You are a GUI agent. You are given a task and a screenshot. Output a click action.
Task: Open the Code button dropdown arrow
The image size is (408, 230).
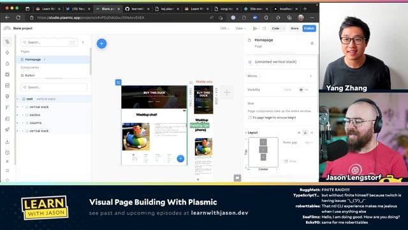click(284, 28)
